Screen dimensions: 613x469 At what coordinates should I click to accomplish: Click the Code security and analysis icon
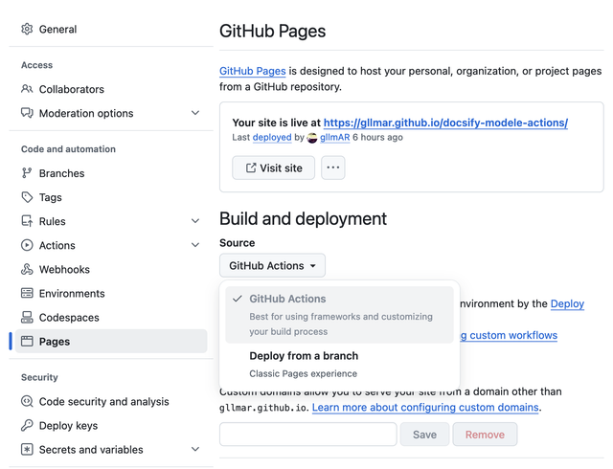(x=27, y=401)
